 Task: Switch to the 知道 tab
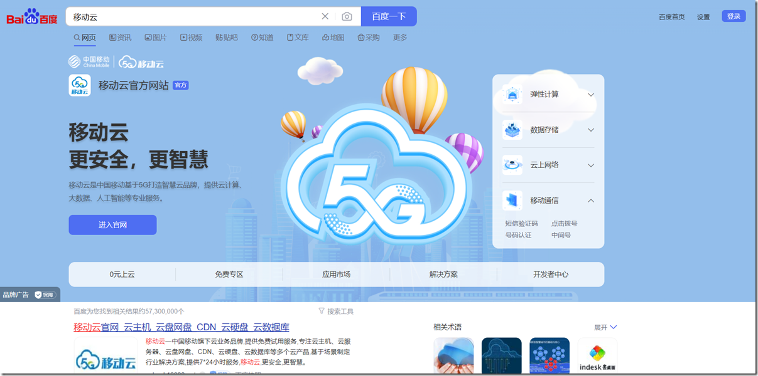(263, 38)
